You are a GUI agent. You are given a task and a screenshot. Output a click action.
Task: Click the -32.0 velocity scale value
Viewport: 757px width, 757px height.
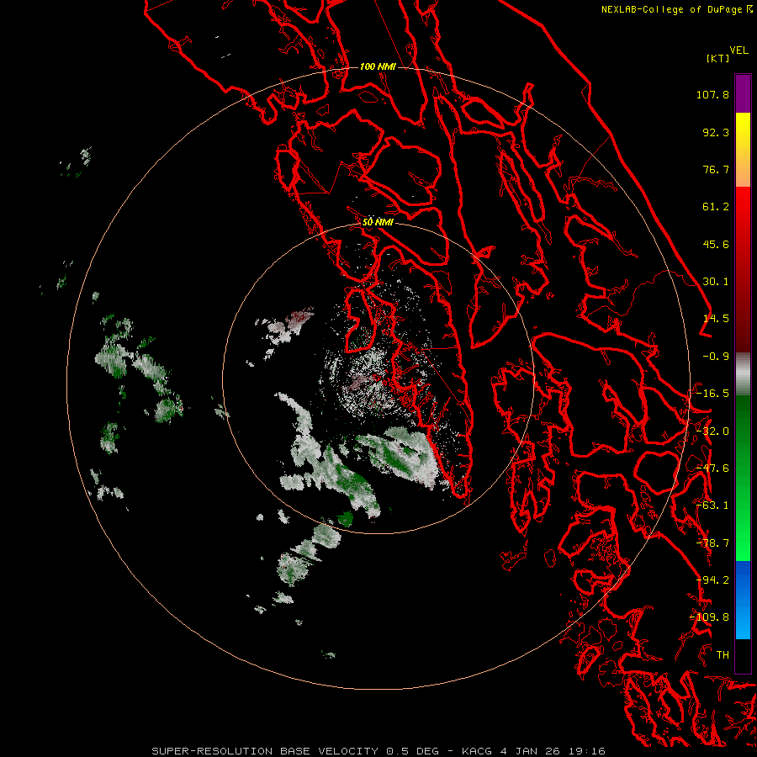[712, 431]
